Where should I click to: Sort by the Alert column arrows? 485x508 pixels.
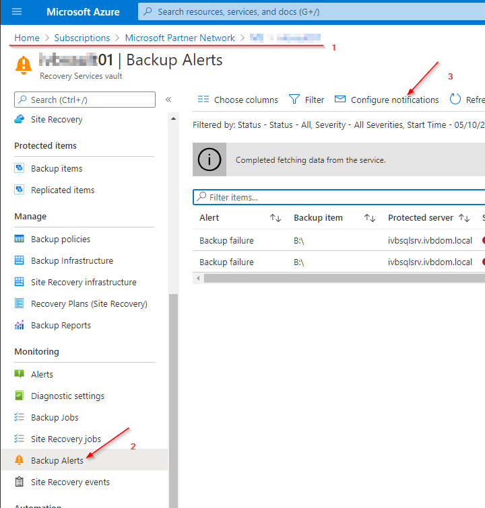pos(276,218)
